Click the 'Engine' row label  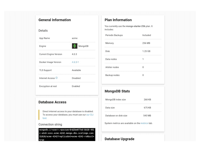coord(43,46)
